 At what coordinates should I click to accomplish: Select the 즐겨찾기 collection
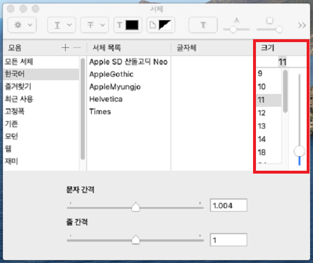point(41,87)
